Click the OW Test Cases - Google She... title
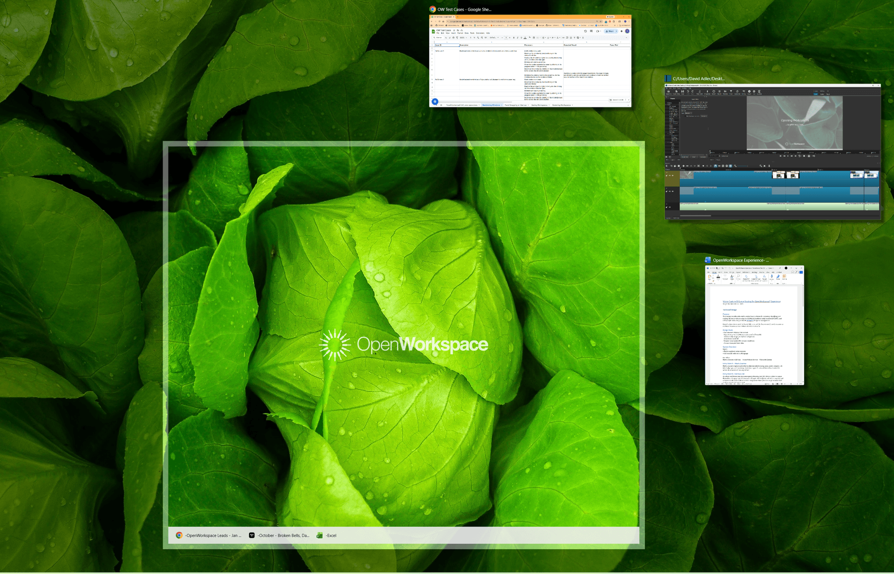 [464, 9]
